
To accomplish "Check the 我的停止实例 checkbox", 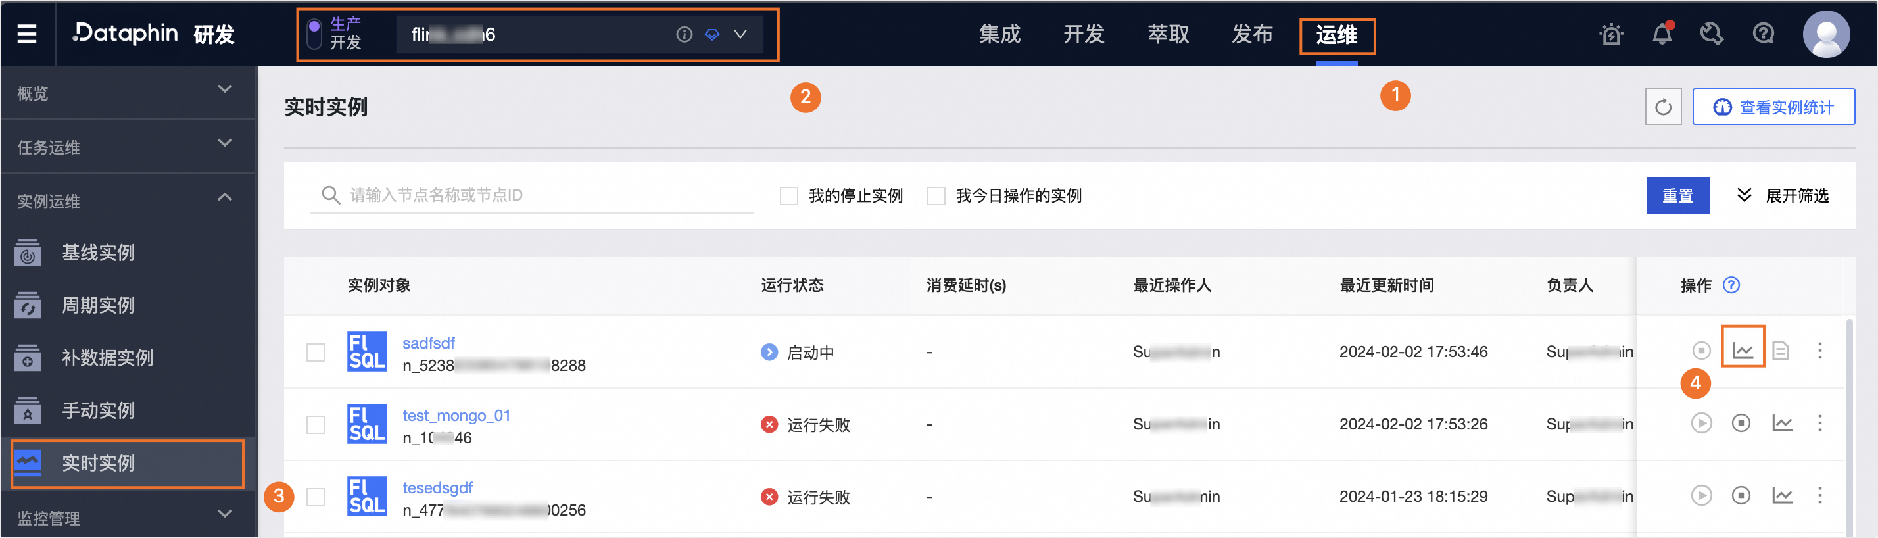I will click(789, 195).
